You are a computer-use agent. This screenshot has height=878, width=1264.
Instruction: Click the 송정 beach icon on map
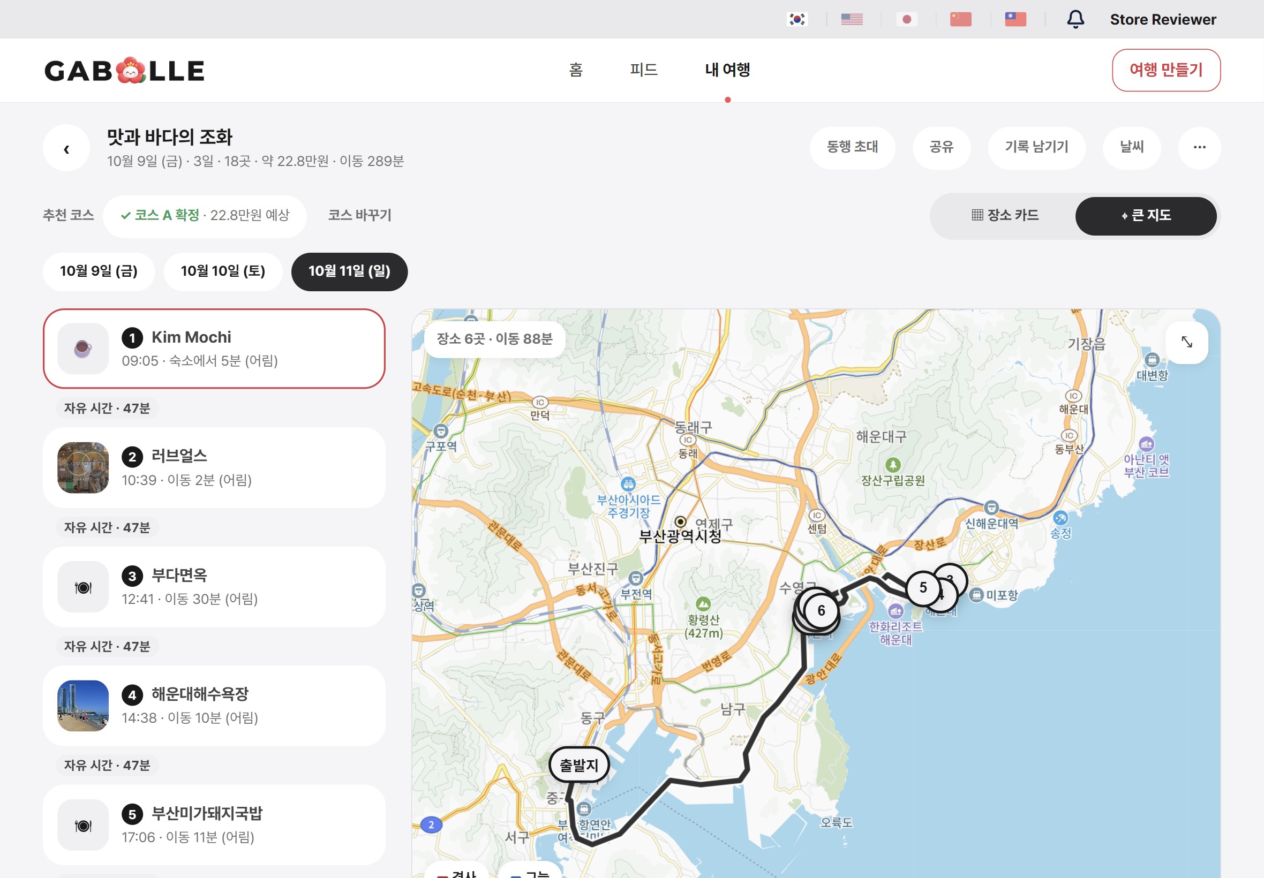tap(1060, 518)
